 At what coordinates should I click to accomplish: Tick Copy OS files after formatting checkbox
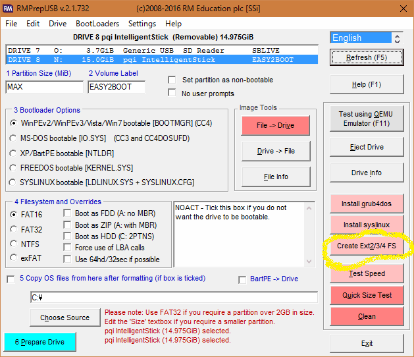[x=11, y=279]
